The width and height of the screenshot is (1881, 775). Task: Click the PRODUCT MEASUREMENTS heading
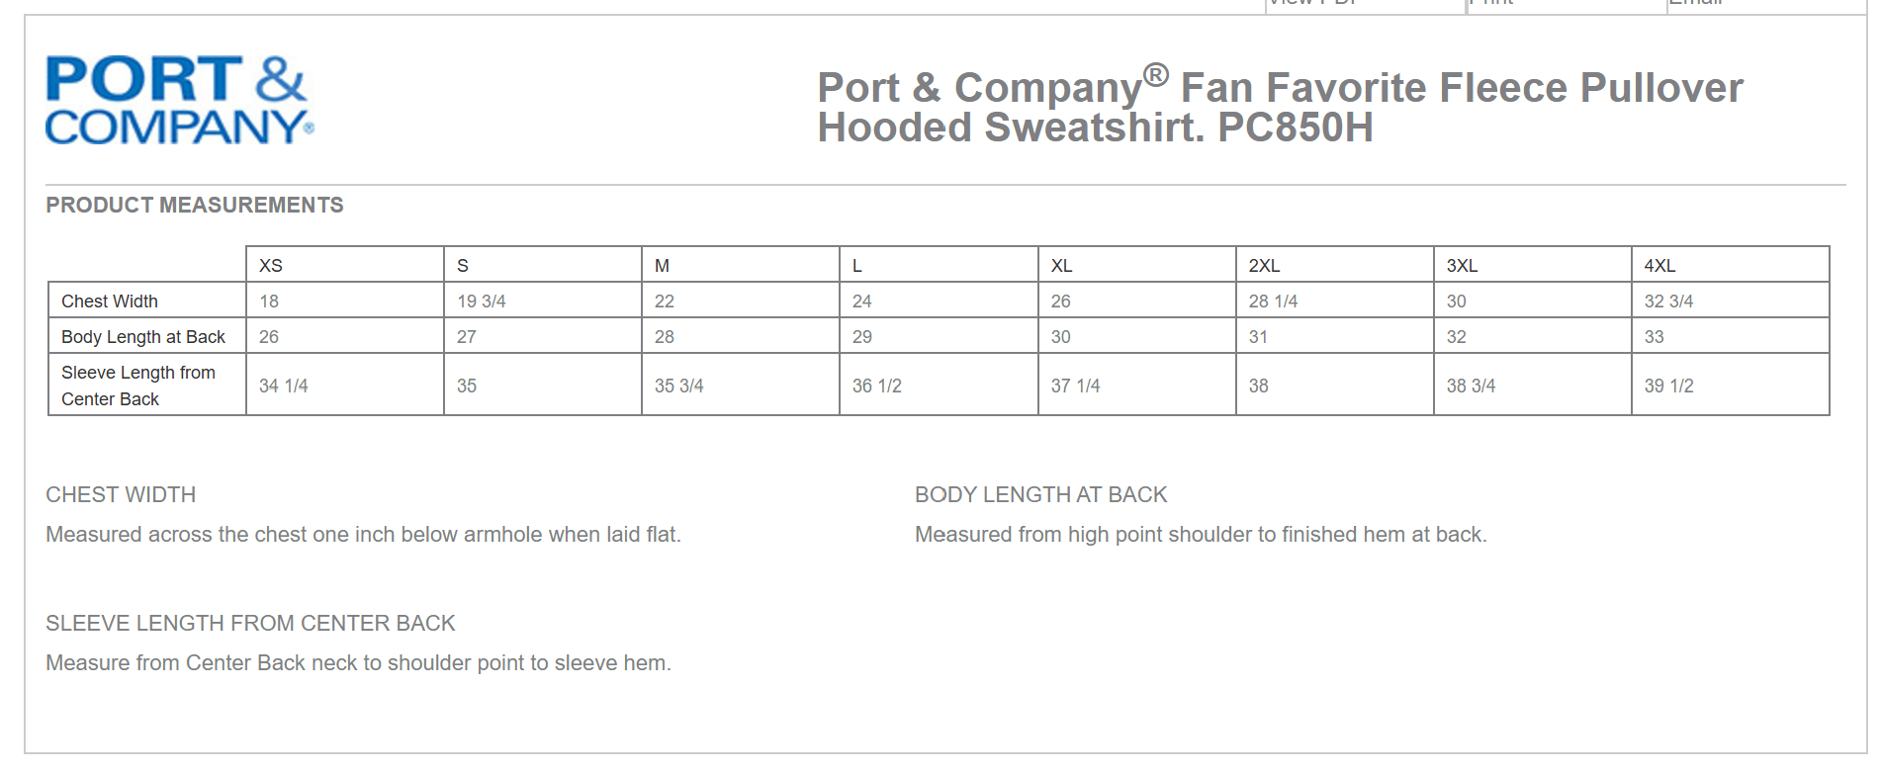coord(195,205)
